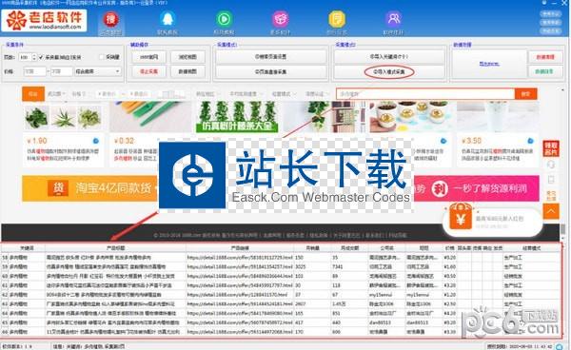Click the 浏览视图 browse view button
The width and height of the screenshot is (571, 350).
tap(187, 57)
